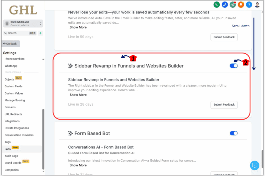Image resolution: width=265 pixels, height=176 pixels.
Task: Click the Go Back button
Action: pos(11,44)
